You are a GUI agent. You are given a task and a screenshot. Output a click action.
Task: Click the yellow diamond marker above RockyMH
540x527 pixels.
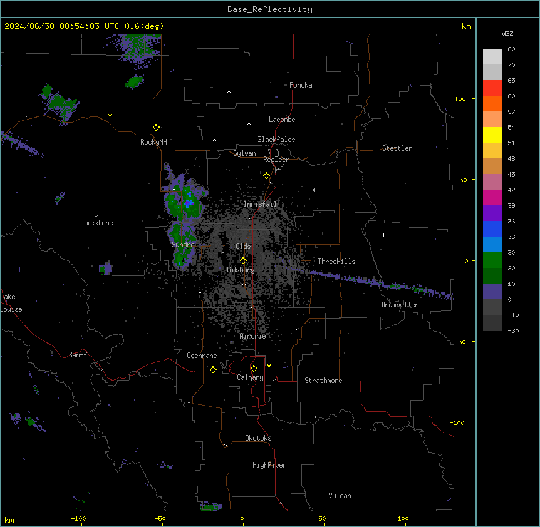[156, 128]
